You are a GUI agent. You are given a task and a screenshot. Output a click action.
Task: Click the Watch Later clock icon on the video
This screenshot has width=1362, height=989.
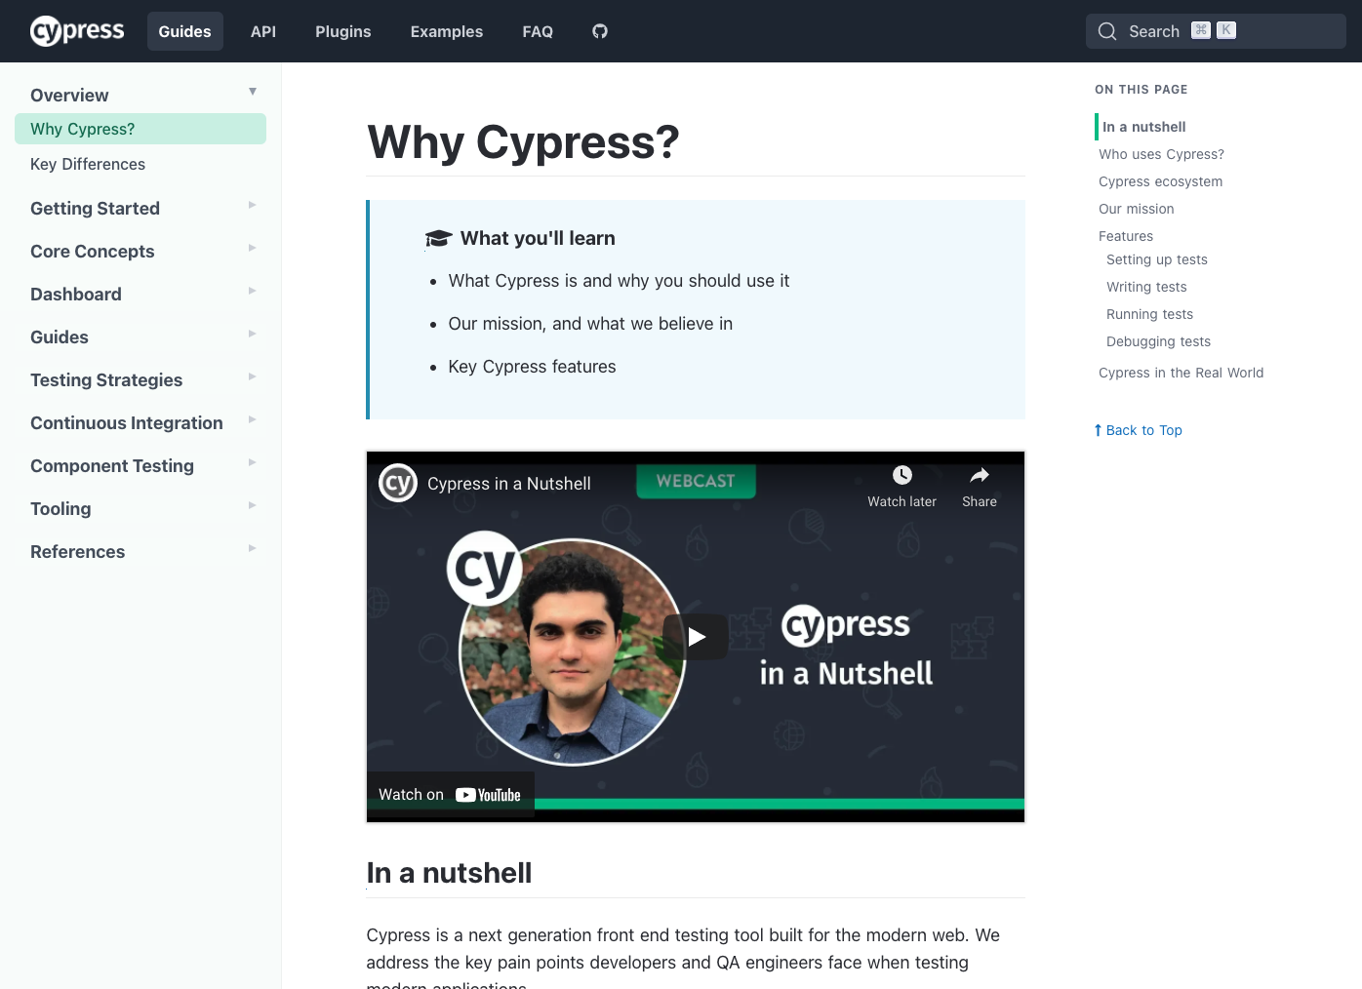coord(901,475)
